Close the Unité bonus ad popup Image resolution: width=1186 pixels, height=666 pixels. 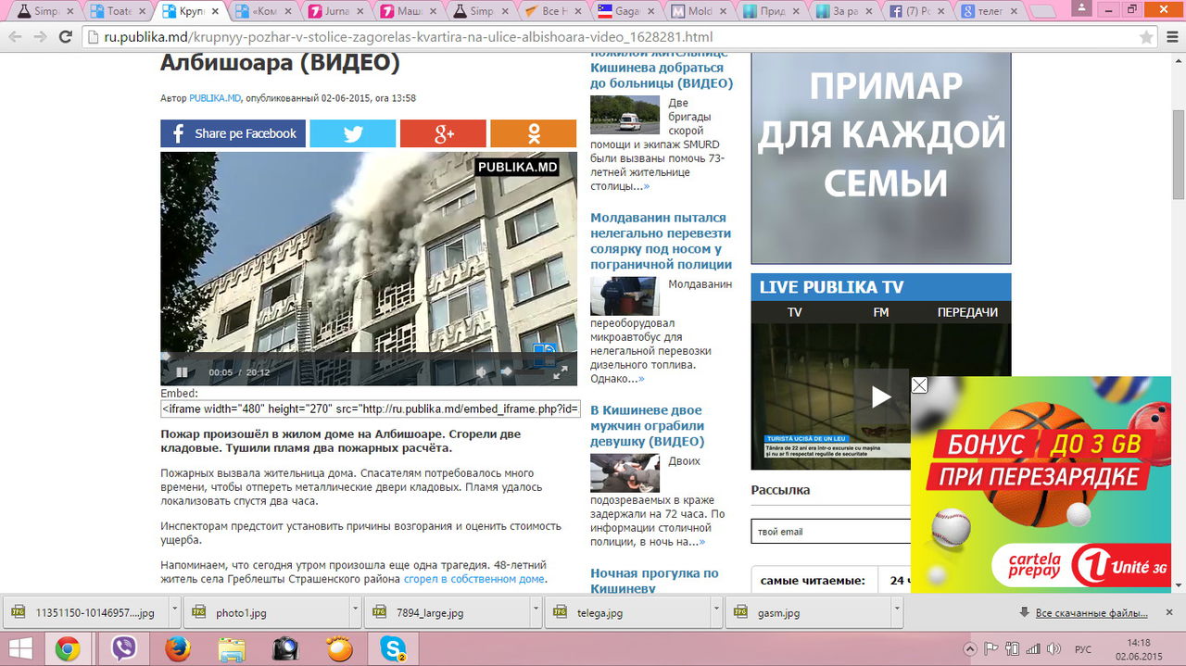tap(919, 385)
